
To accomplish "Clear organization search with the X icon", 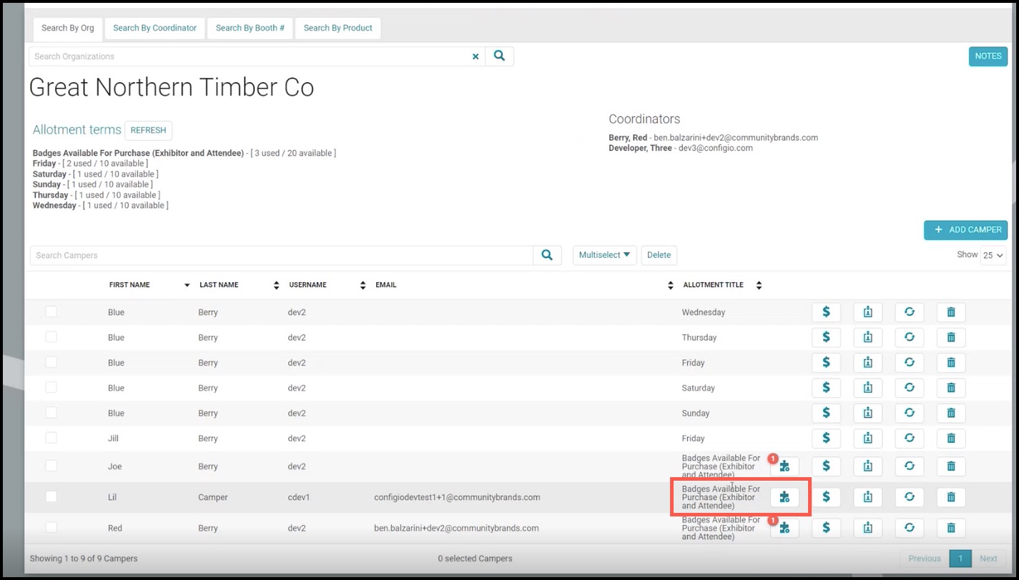I will (476, 56).
